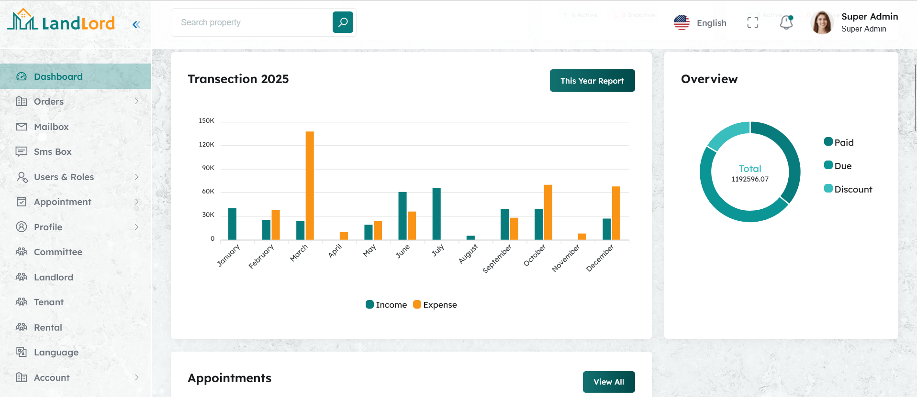Image resolution: width=917 pixels, height=397 pixels.
Task: Enter fullscreen mode via brackets icon
Action: pyautogui.click(x=752, y=22)
